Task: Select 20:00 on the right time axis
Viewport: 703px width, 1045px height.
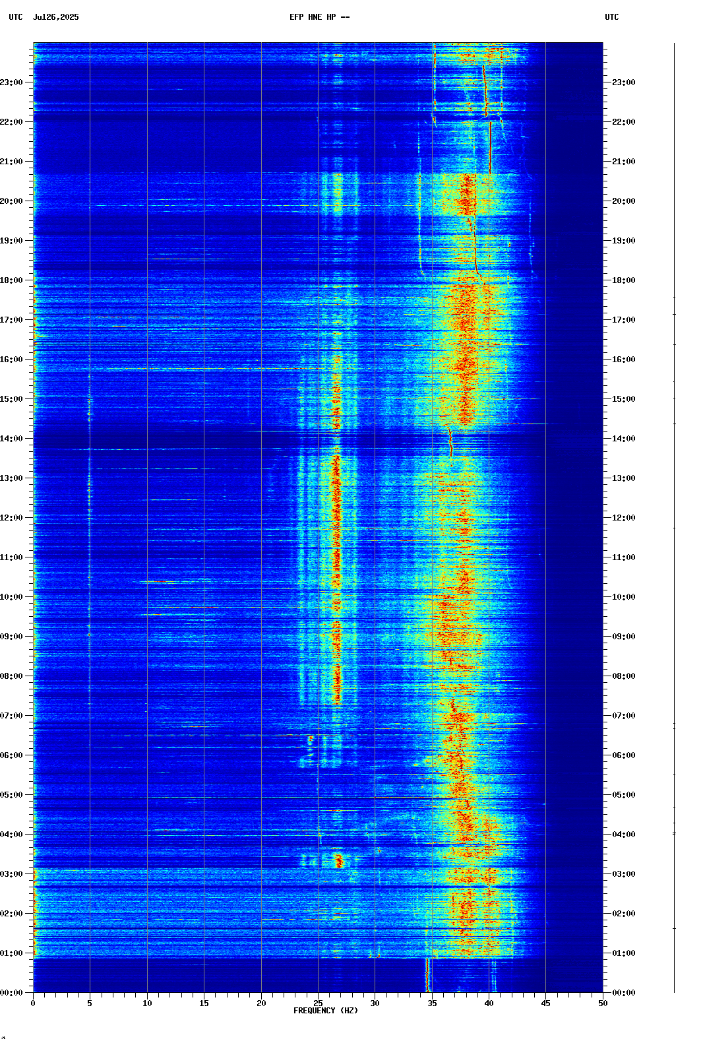Action: [x=624, y=201]
